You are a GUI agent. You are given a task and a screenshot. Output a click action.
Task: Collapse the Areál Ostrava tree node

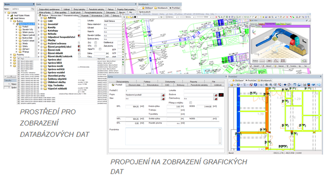[x=8, y=18]
